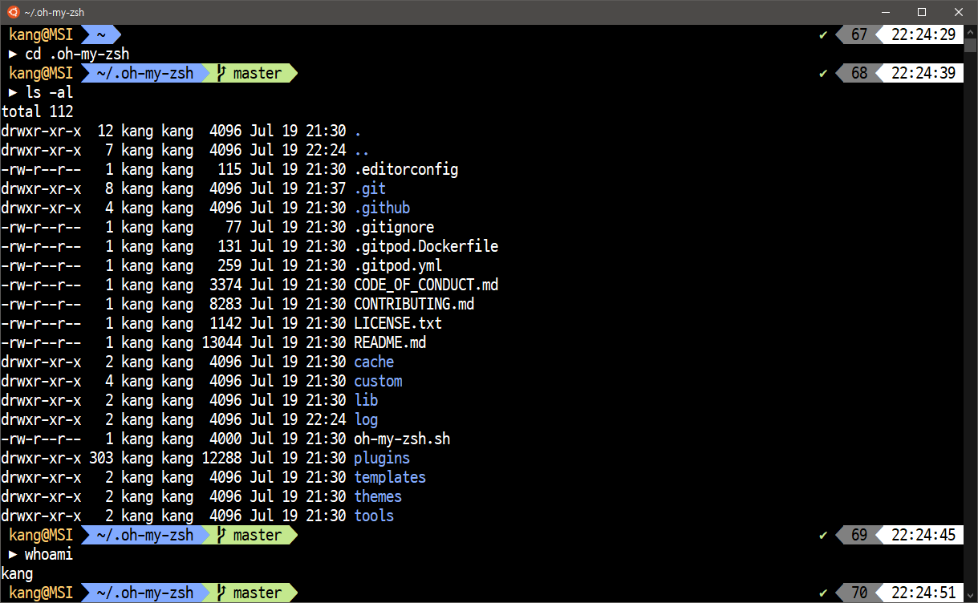Open the plugins directory entry

click(x=381, y=458)
